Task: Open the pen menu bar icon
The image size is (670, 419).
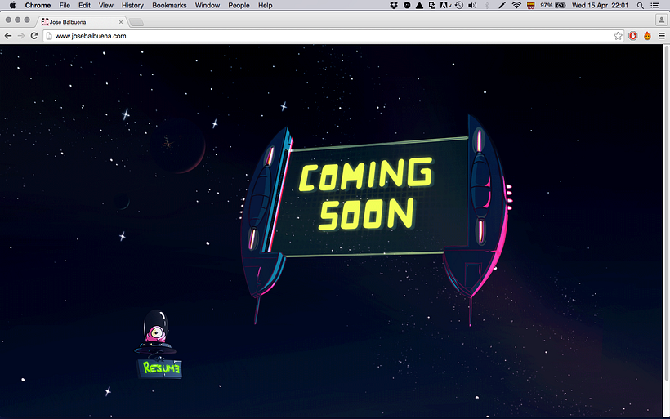Action: point(502,5)
